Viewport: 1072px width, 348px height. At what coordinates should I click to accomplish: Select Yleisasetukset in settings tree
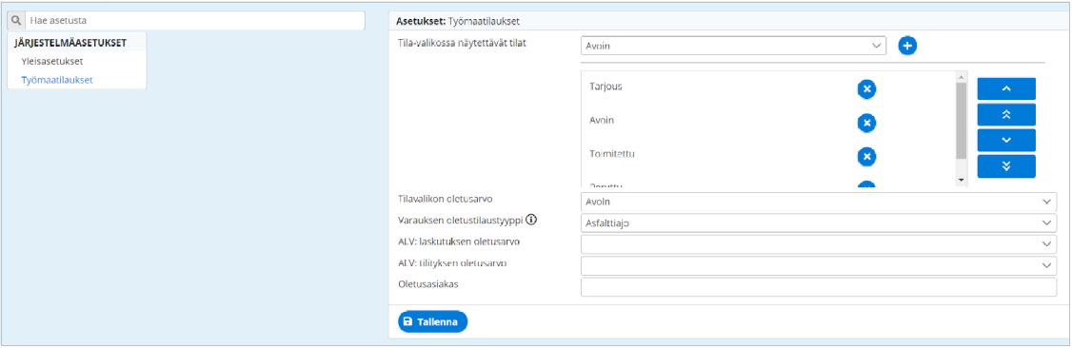click(x=52, y=61)
